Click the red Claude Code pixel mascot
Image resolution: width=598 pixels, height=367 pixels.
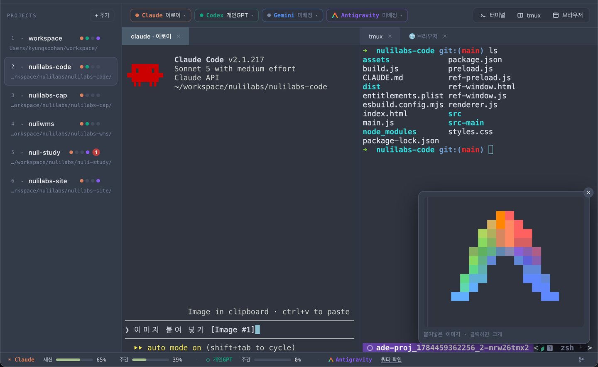(x=145, y=75)
